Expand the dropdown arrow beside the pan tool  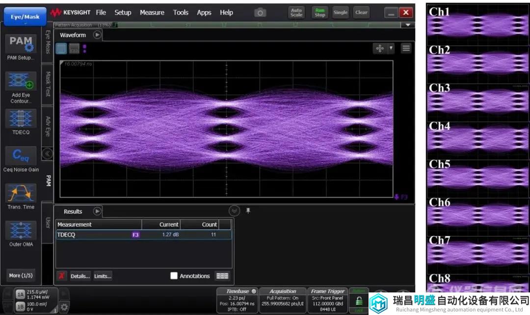[391, 48]
